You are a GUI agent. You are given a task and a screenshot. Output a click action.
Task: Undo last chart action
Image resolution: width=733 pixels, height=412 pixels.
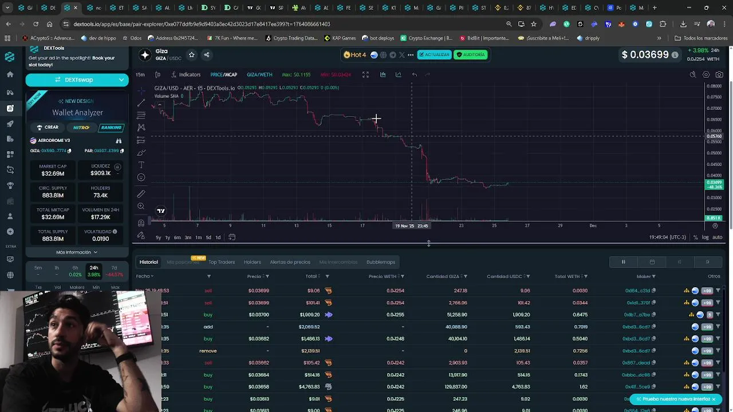pyautogui.click(x=414, y=74)
